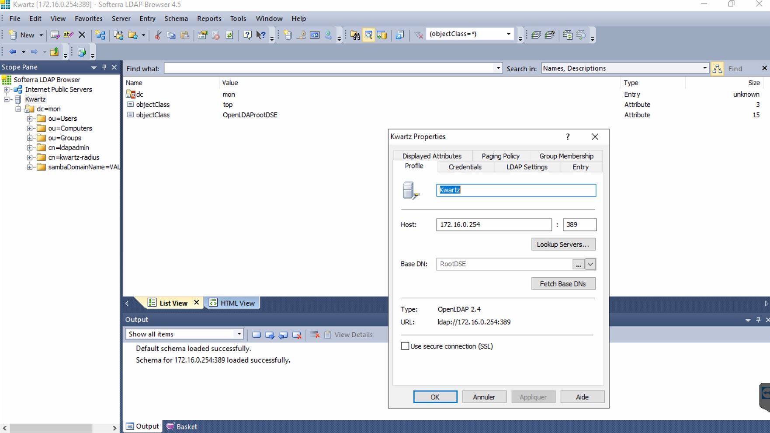Viewport: 770px width, 433px height.
Task: Click the Annuler button
Action: tap(484, 397)
